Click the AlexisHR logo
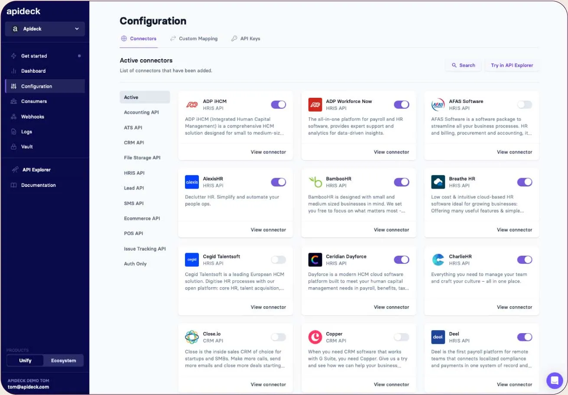Image resolution: width=568 pixels, height=395 pixels. tap(192, 182)
